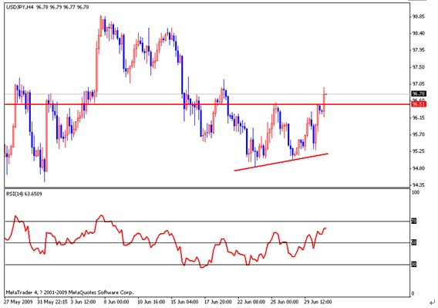
Task: Click the 8 Jun 00:00 time label
Action: 116,302
